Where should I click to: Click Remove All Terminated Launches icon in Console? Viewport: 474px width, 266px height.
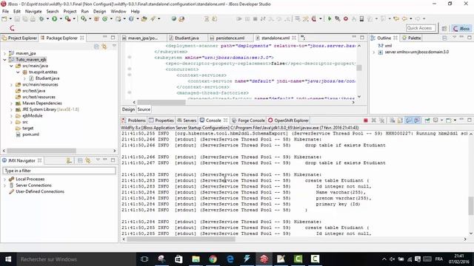pyautogui.click(x=382, y=120)
